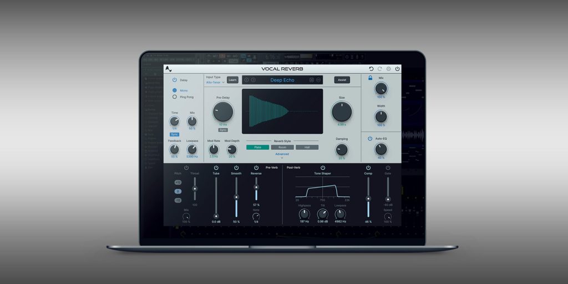Expand the Advanced section chevron
The height and width of the screenshot is (284, 568).
pos(282,158)
